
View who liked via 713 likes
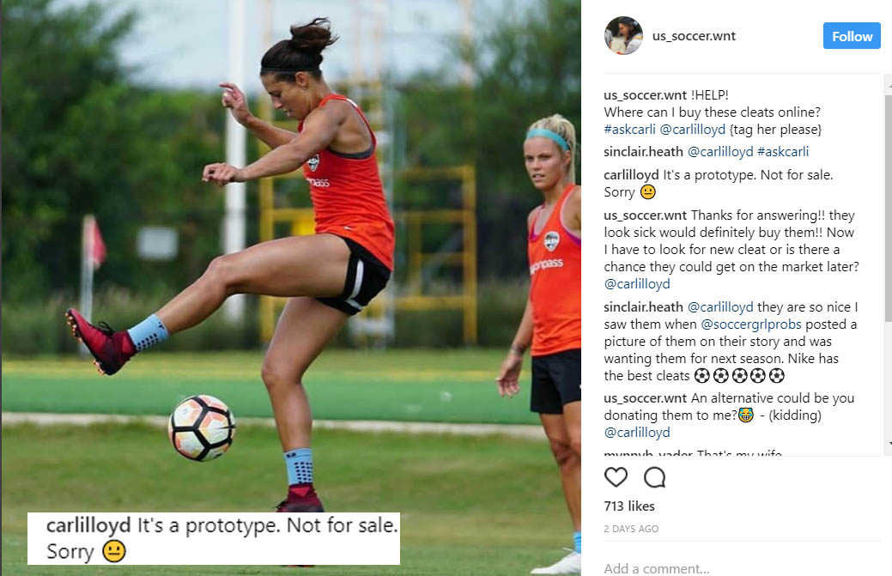629,506
